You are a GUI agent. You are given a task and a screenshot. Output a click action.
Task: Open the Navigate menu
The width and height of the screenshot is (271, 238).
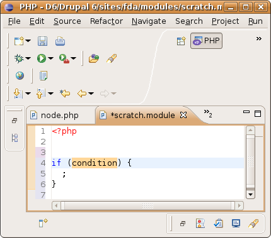tap(149, 21)
